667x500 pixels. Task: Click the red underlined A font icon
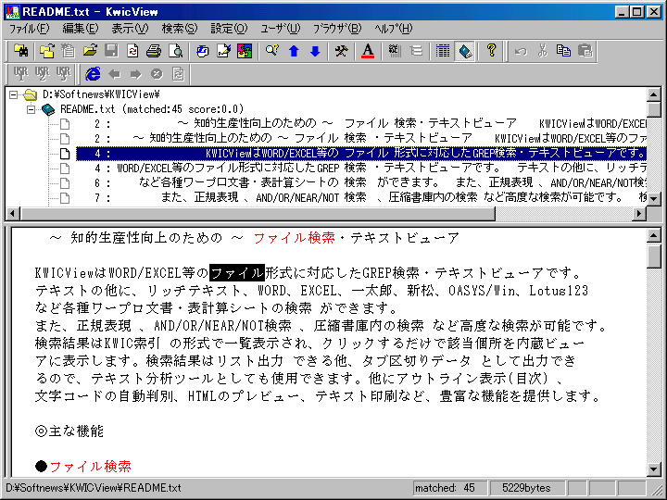click(368, 52)
